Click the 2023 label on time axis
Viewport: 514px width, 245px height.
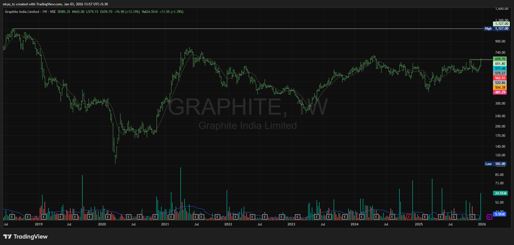291,224
